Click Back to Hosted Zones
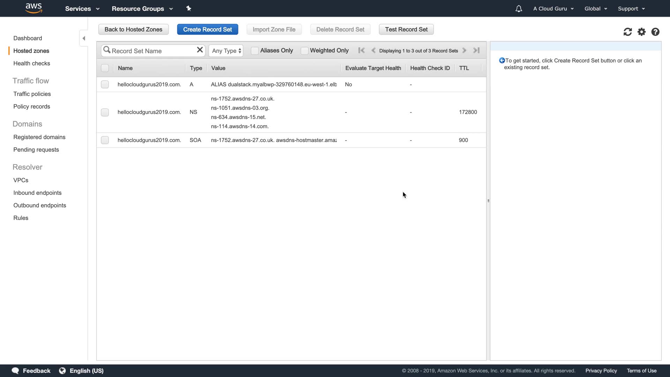The width and height of the screenshot is (670, 377). pos(133,30)
